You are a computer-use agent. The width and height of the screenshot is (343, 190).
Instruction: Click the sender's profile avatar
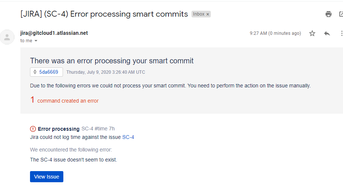click(7, 37)
